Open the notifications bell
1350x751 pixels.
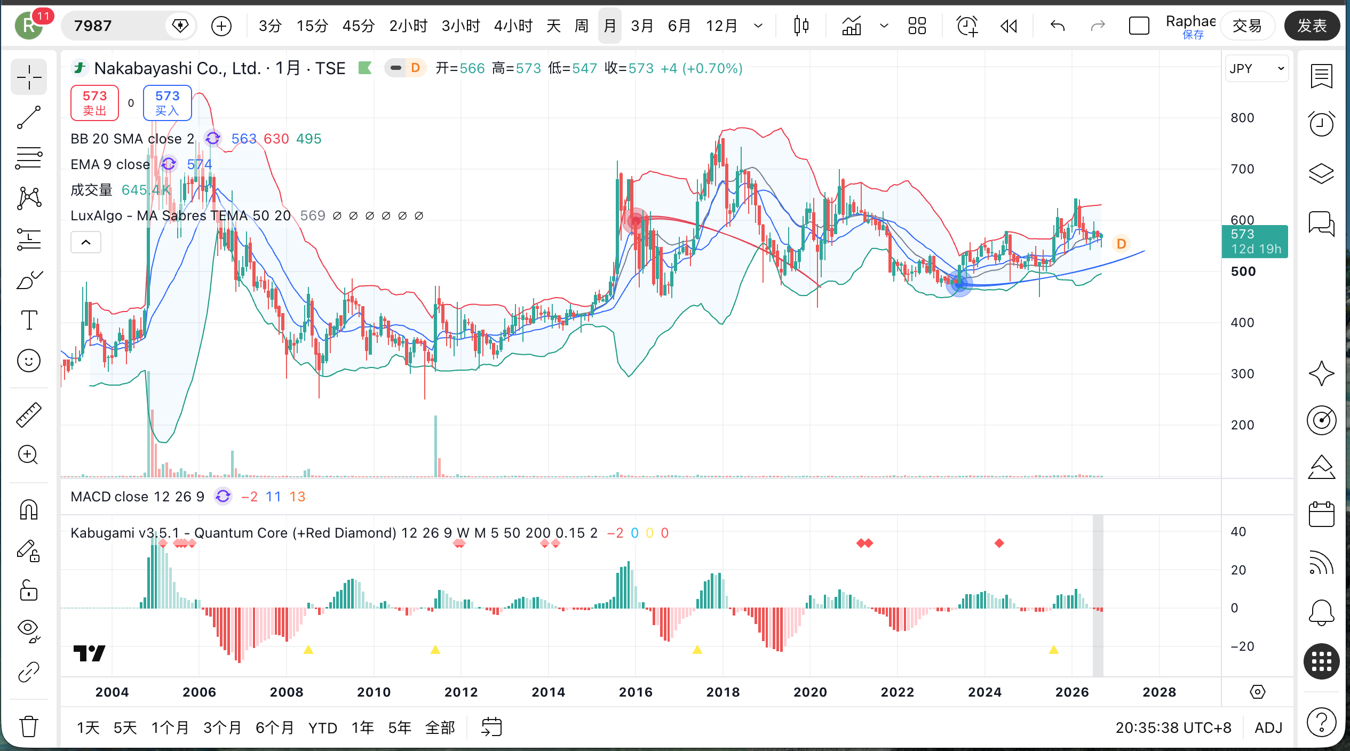click(1321, 612)
